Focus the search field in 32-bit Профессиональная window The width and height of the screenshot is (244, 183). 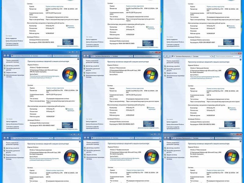66,56
